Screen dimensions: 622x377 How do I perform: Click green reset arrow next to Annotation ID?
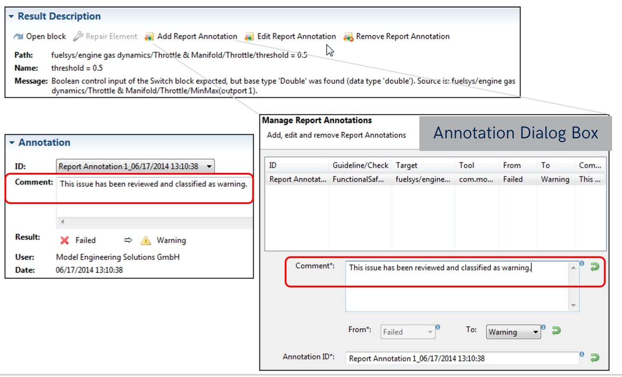595,358
